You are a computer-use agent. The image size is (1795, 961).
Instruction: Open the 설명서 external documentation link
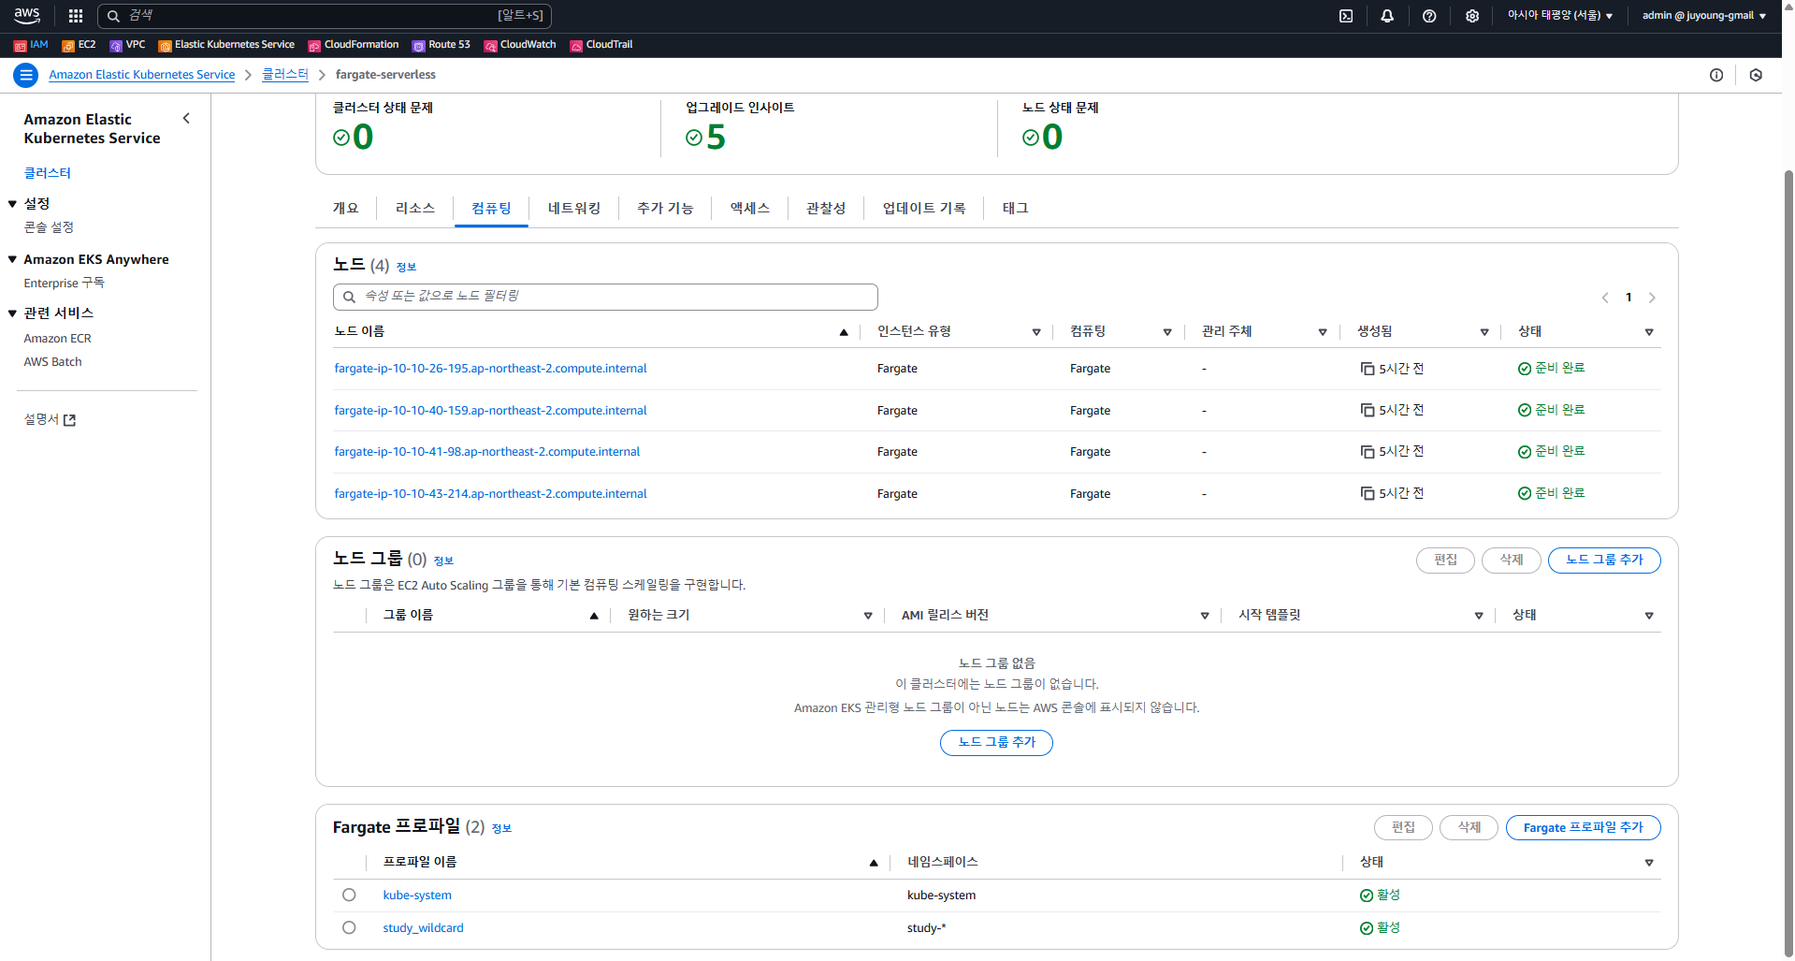coord(50,419)
